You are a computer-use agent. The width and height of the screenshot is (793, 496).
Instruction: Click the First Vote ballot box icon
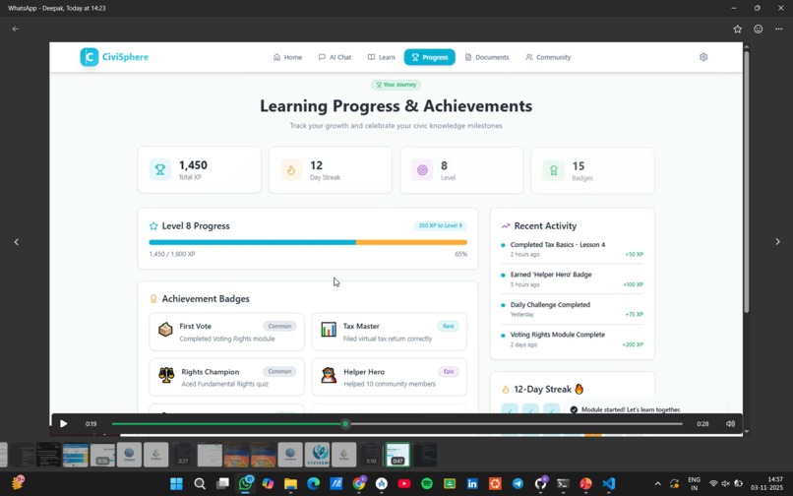coord(165,330)
